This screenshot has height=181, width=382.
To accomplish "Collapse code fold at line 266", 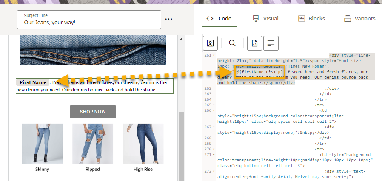I will pyautogui.click(x=214, y=111).
